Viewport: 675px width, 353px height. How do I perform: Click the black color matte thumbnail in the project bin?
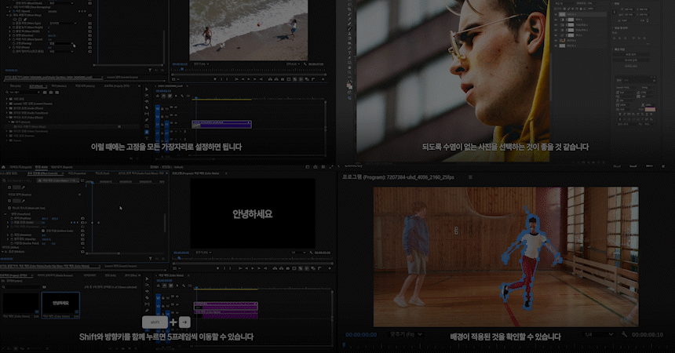point(20,304)
